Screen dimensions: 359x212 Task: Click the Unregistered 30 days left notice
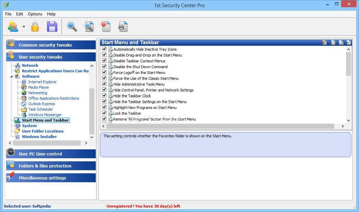[143, 206]
